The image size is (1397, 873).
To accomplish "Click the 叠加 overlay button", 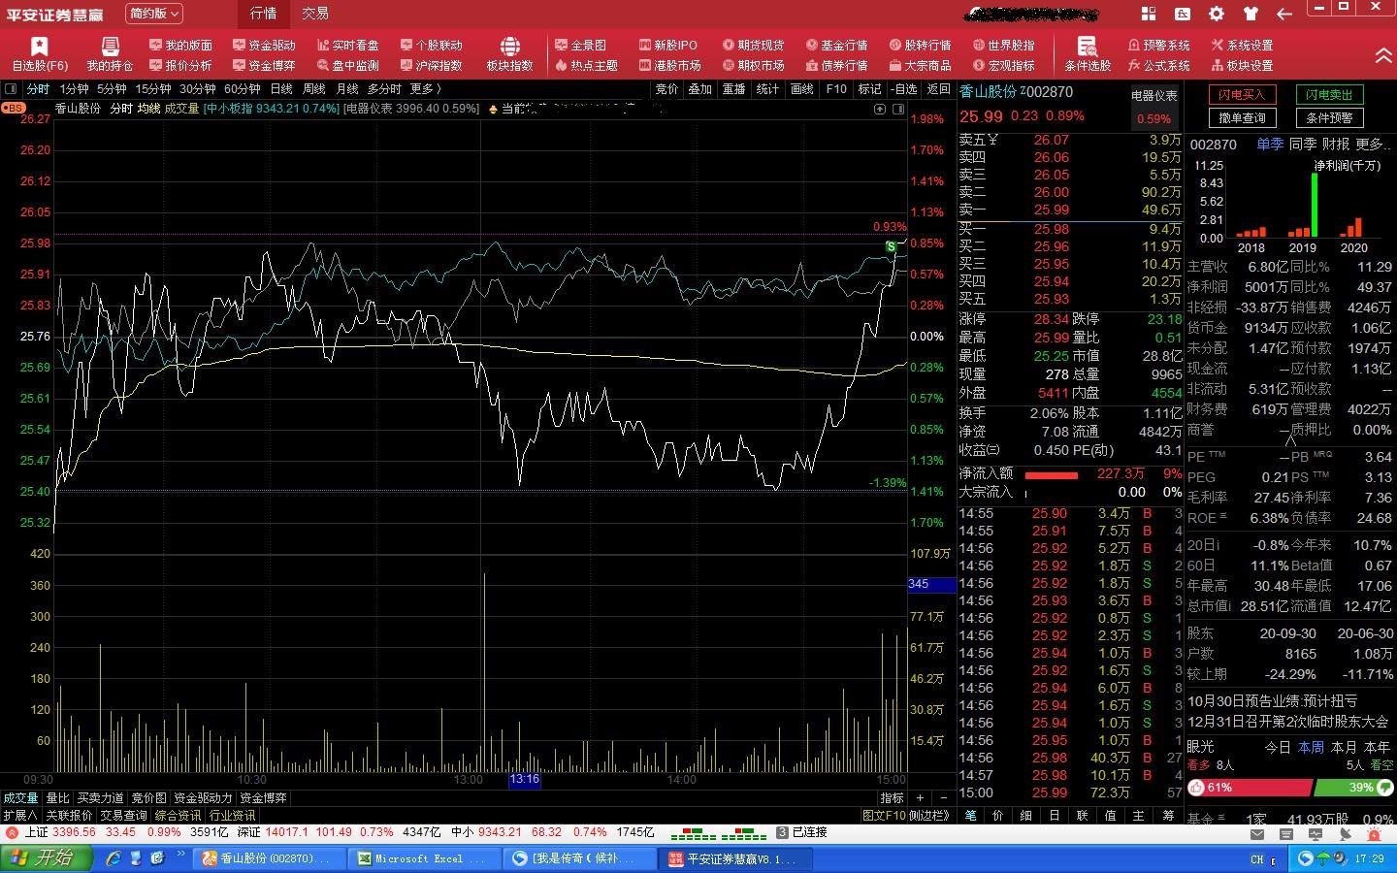I will (x=700, y=88).
